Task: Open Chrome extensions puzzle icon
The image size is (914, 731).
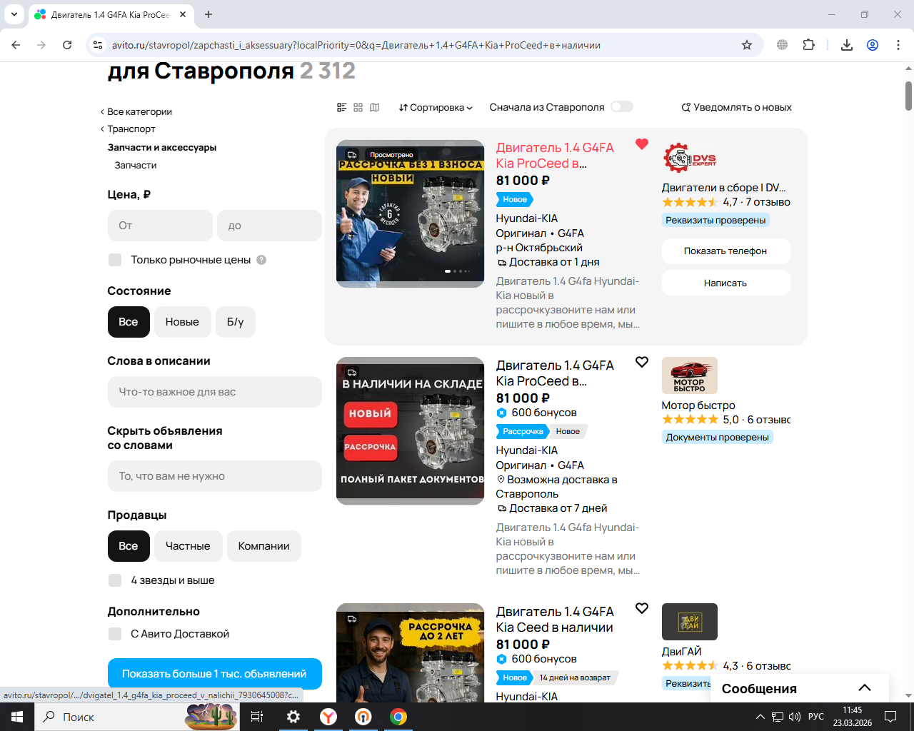Action: pos(808,45)
